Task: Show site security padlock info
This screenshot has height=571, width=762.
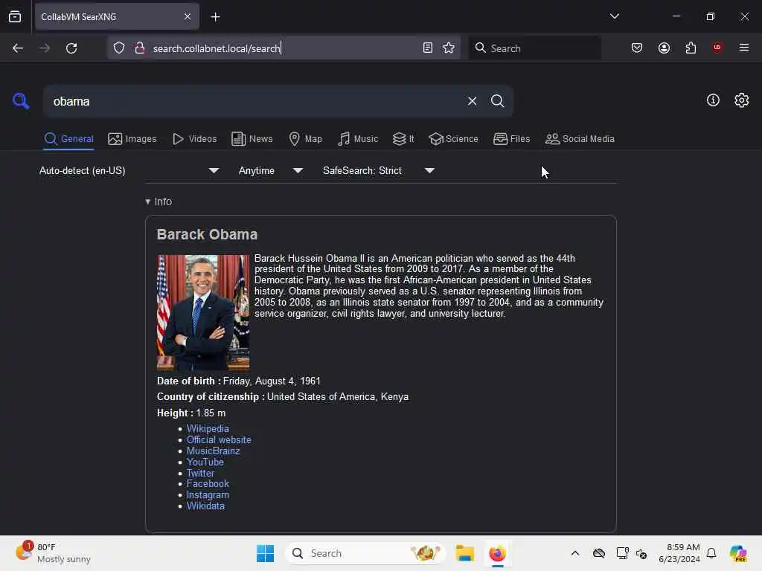Action: [x=140, y=48]
